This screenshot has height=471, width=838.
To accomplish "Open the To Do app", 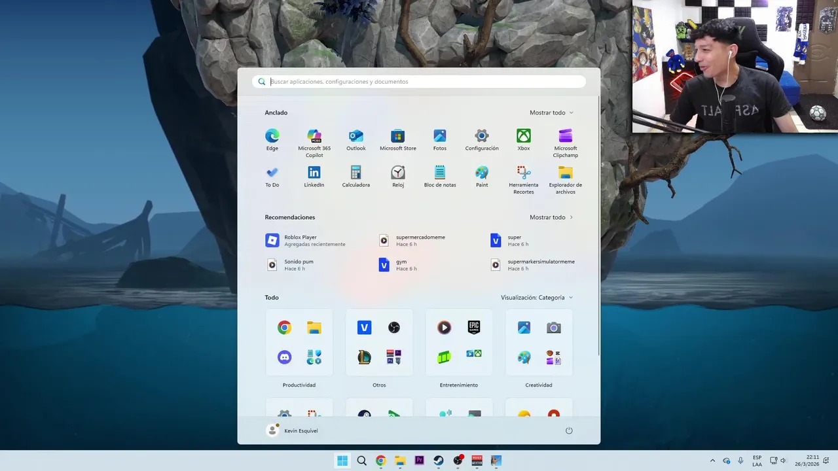I will (272, 177).
